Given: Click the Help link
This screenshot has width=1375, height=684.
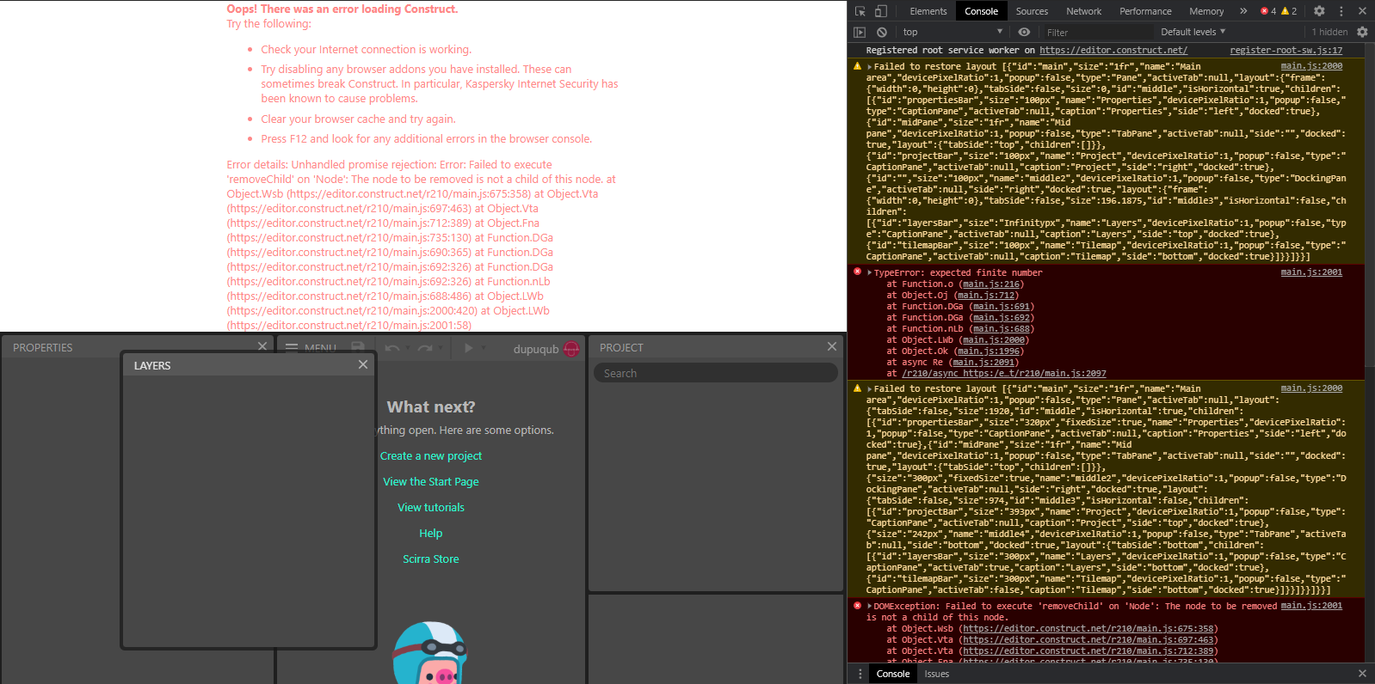Looking at the screenshot, I should pyautogui.click(x=431, y=534).
